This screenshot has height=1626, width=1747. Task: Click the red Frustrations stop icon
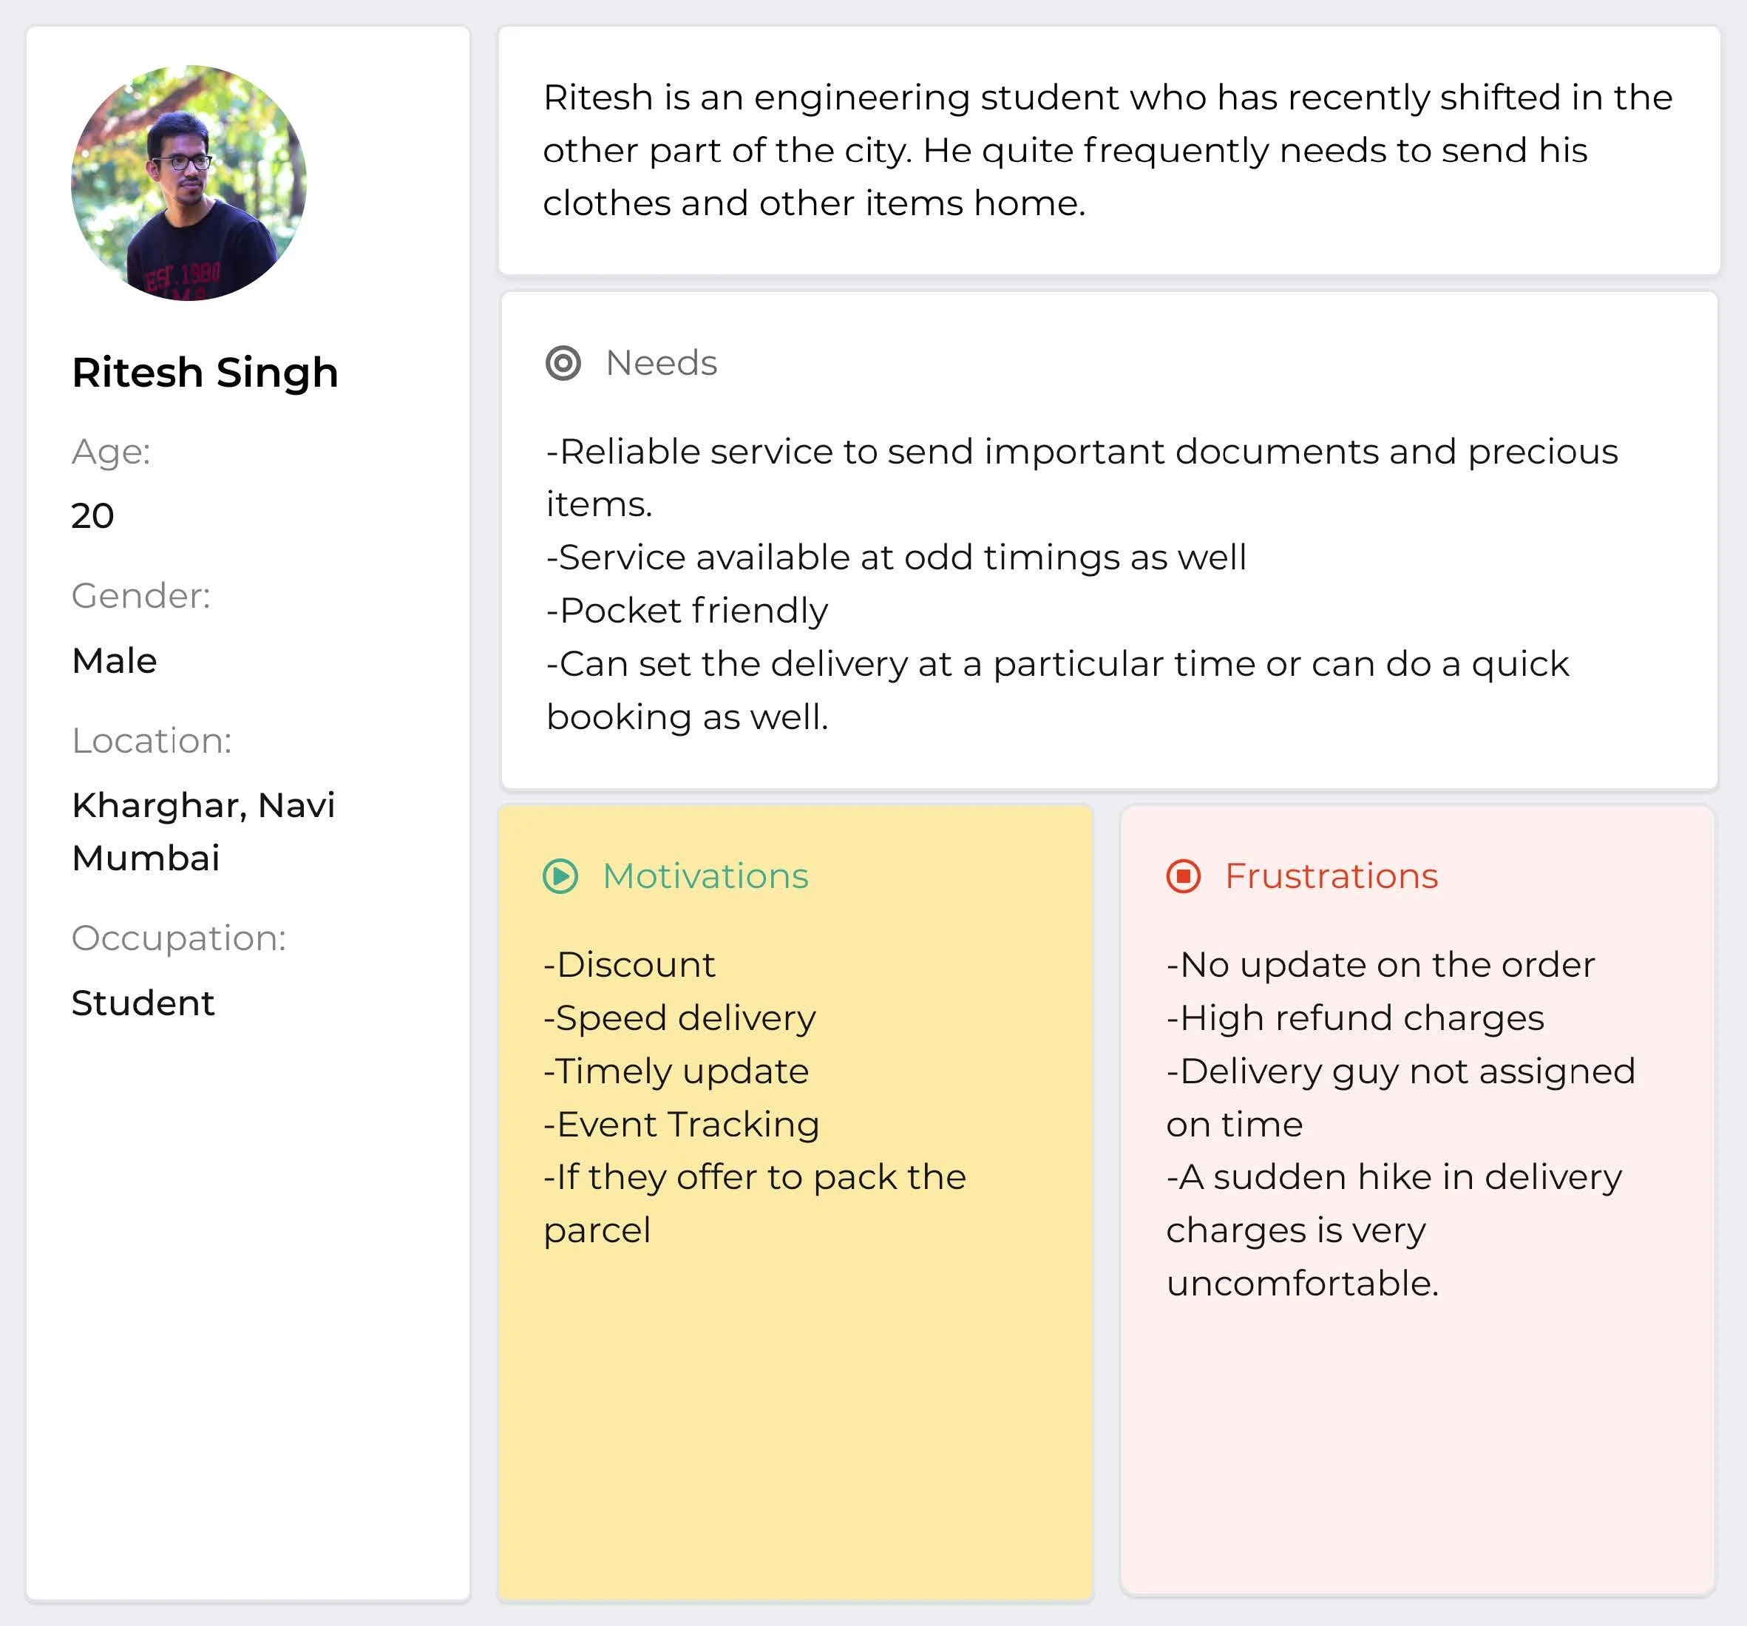coord(1184,876)
